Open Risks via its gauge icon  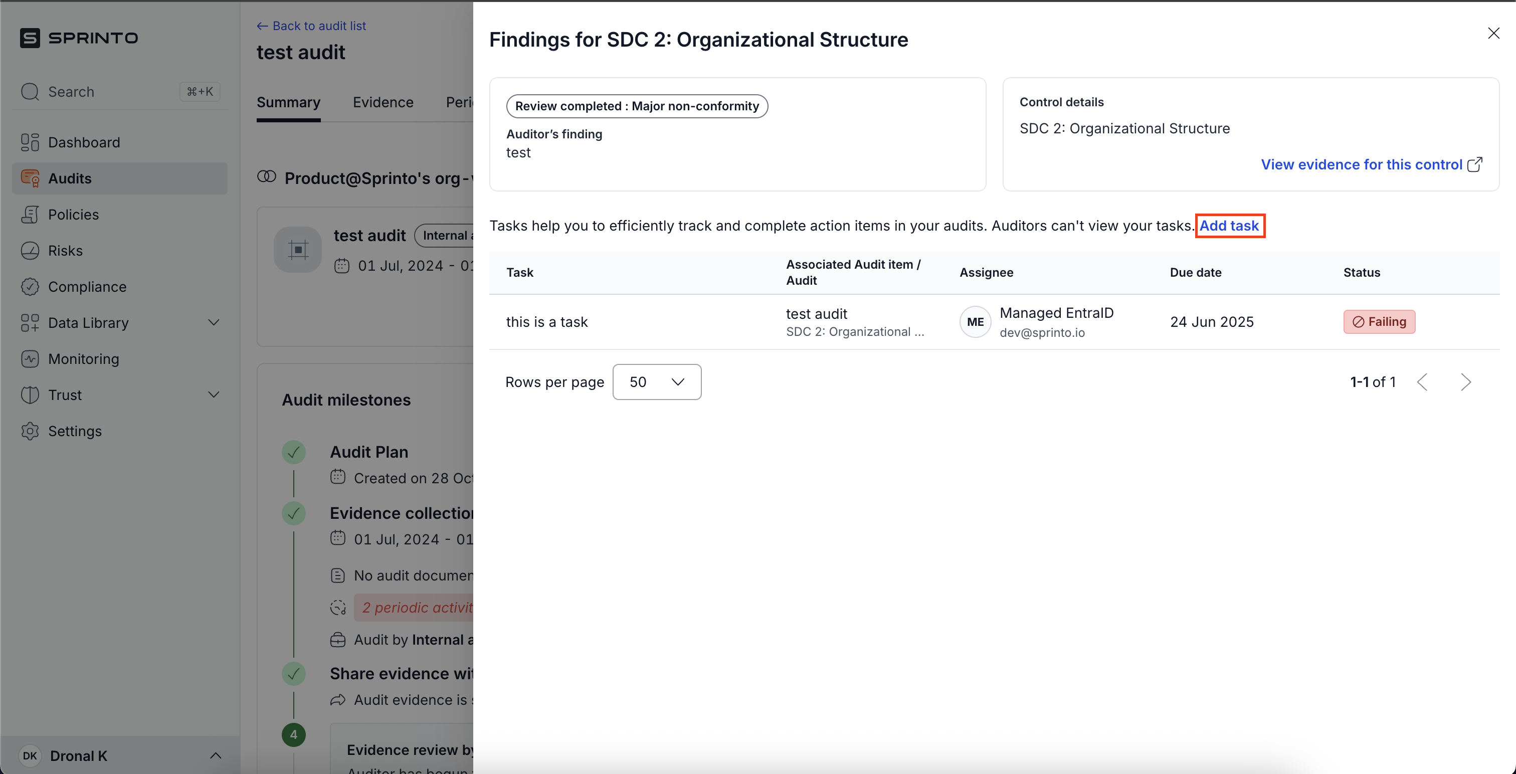point(30,251)
